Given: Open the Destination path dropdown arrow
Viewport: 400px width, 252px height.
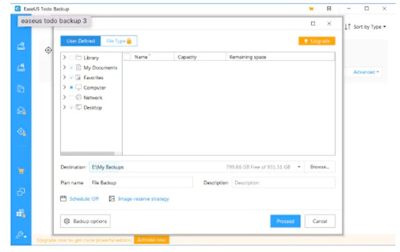Looking at the screenshot, I should (299, 167).
